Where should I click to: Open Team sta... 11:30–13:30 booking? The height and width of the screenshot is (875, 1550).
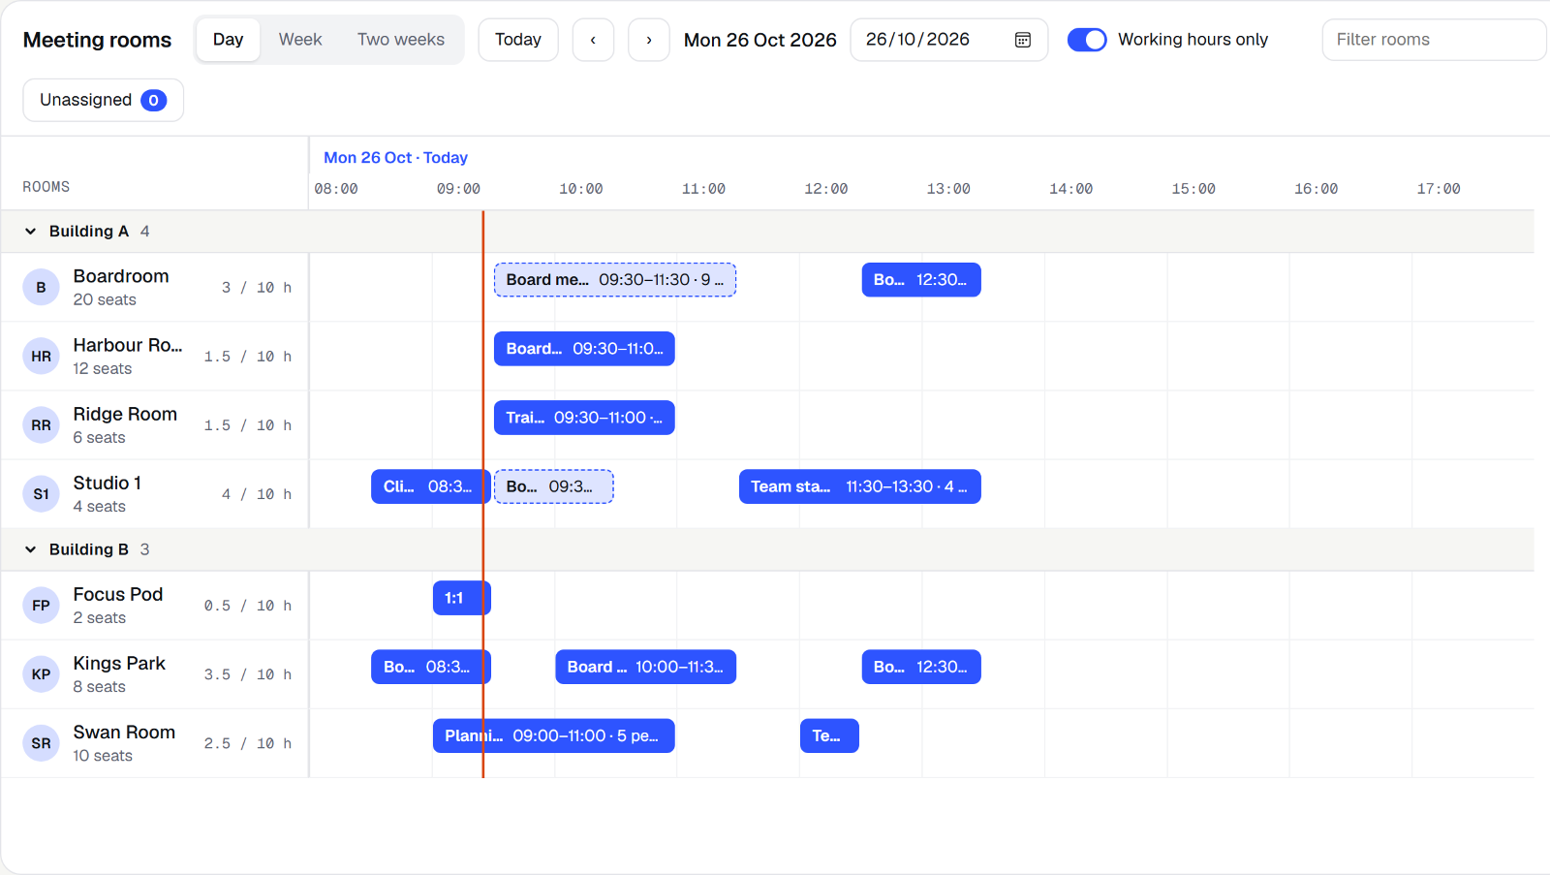pos(860,485)
